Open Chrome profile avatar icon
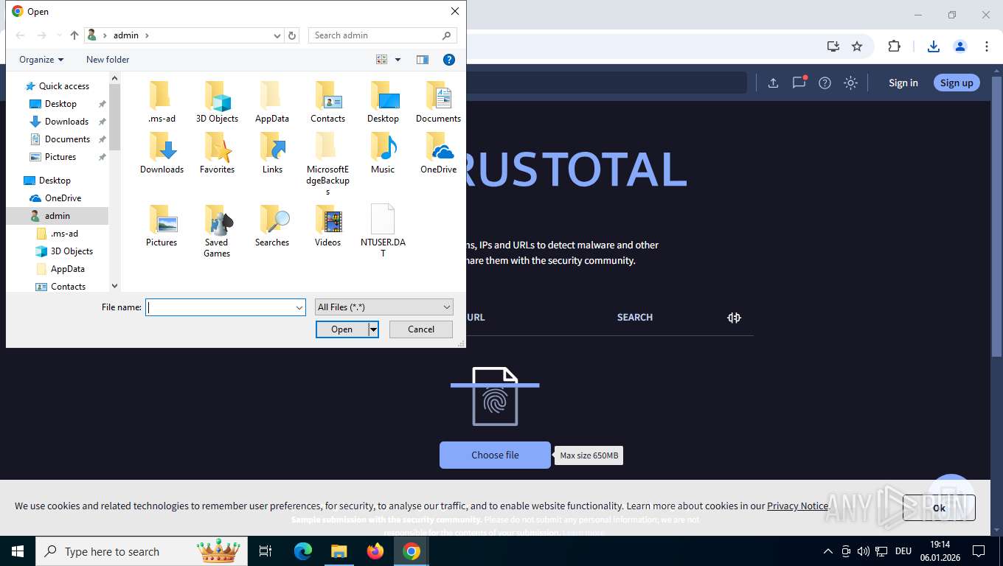The width and height of the screenshot is (1003, 566). point(959,46)
